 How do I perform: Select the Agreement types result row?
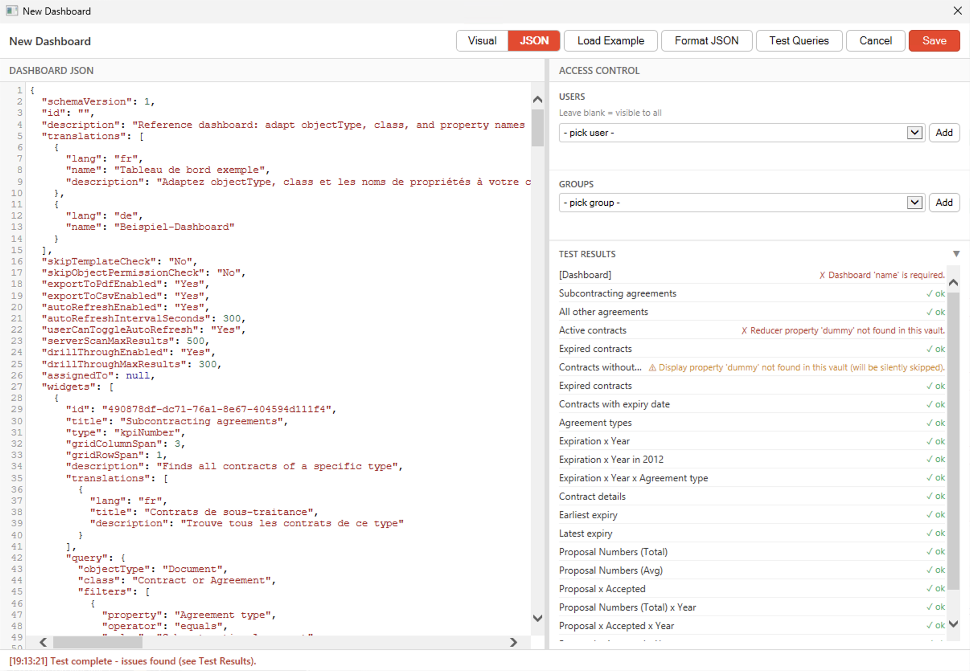pos(752,423)
